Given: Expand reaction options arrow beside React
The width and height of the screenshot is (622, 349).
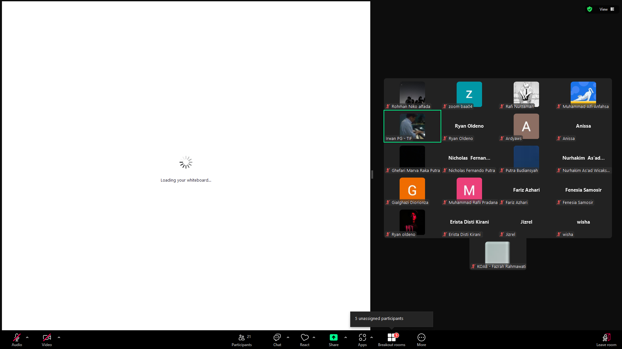Looking at the screenshot, I should pyautogui.click(x=314, y=337).
